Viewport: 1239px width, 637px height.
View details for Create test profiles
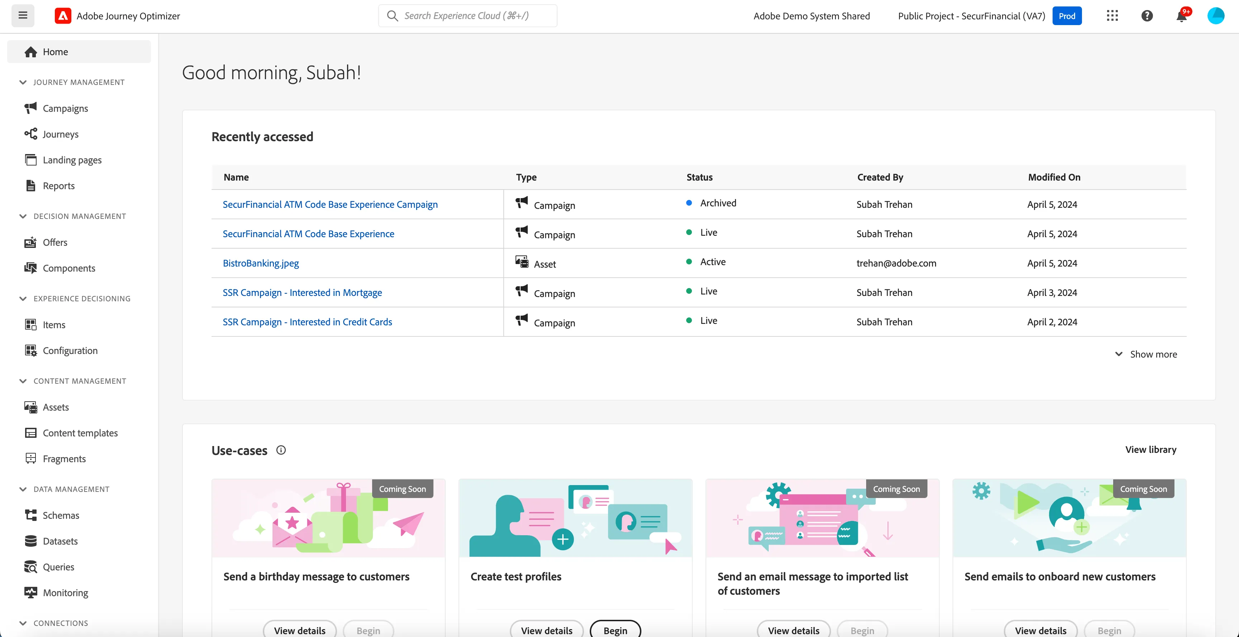(547, 630)
